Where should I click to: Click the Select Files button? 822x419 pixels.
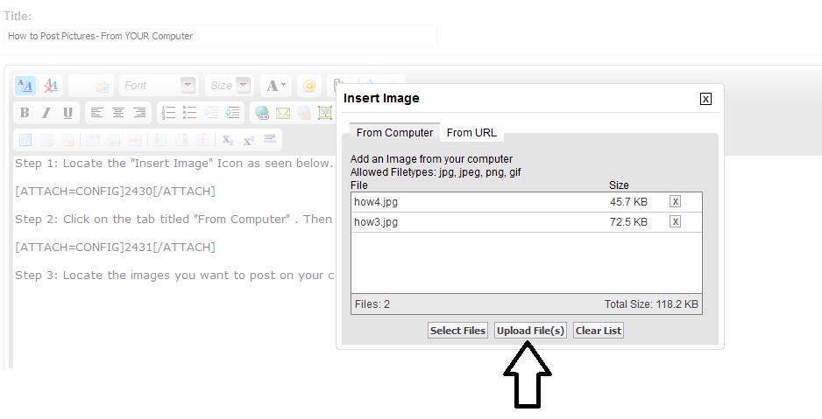457,331
